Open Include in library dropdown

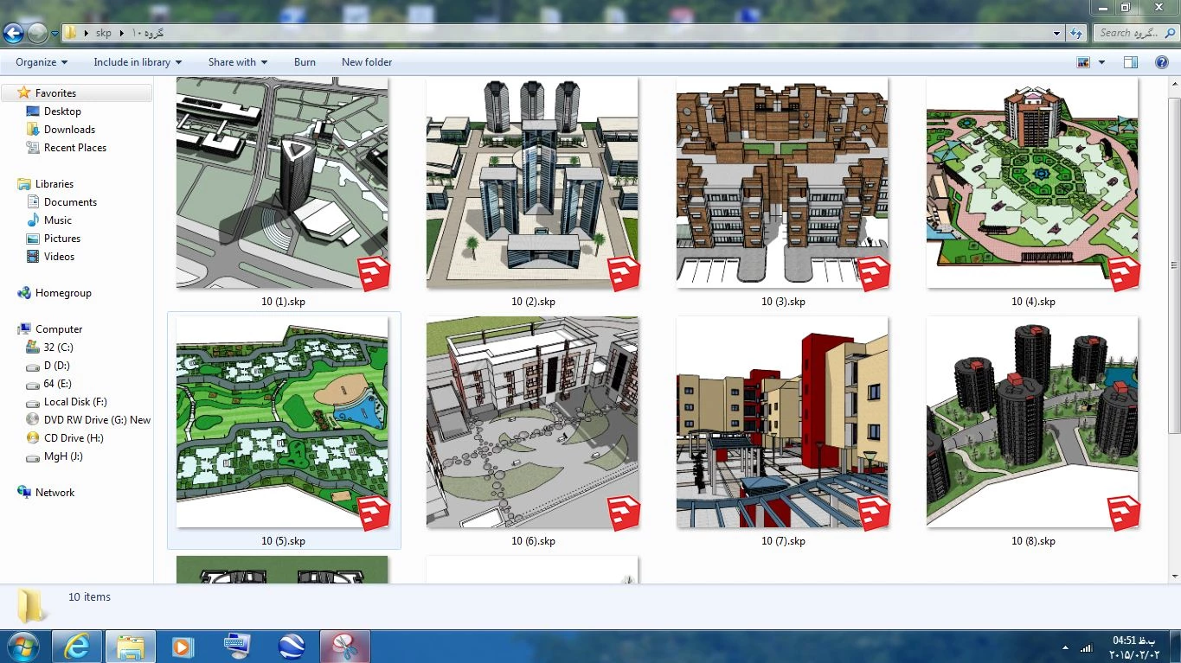[138, 62]
